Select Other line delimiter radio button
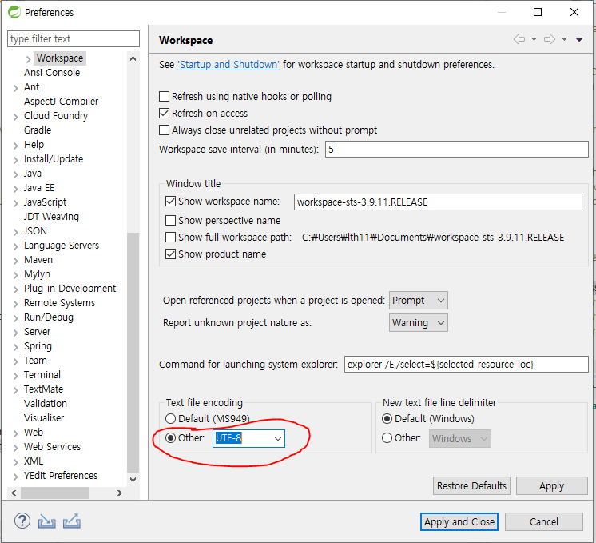The width and height of the screenshot is (596, 543). point(387,438)
